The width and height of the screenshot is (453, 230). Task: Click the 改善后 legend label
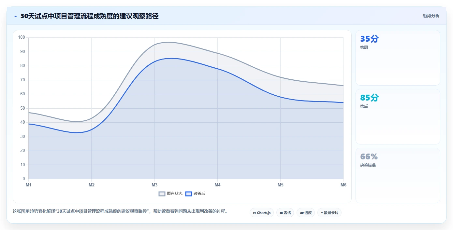[199, 194]
